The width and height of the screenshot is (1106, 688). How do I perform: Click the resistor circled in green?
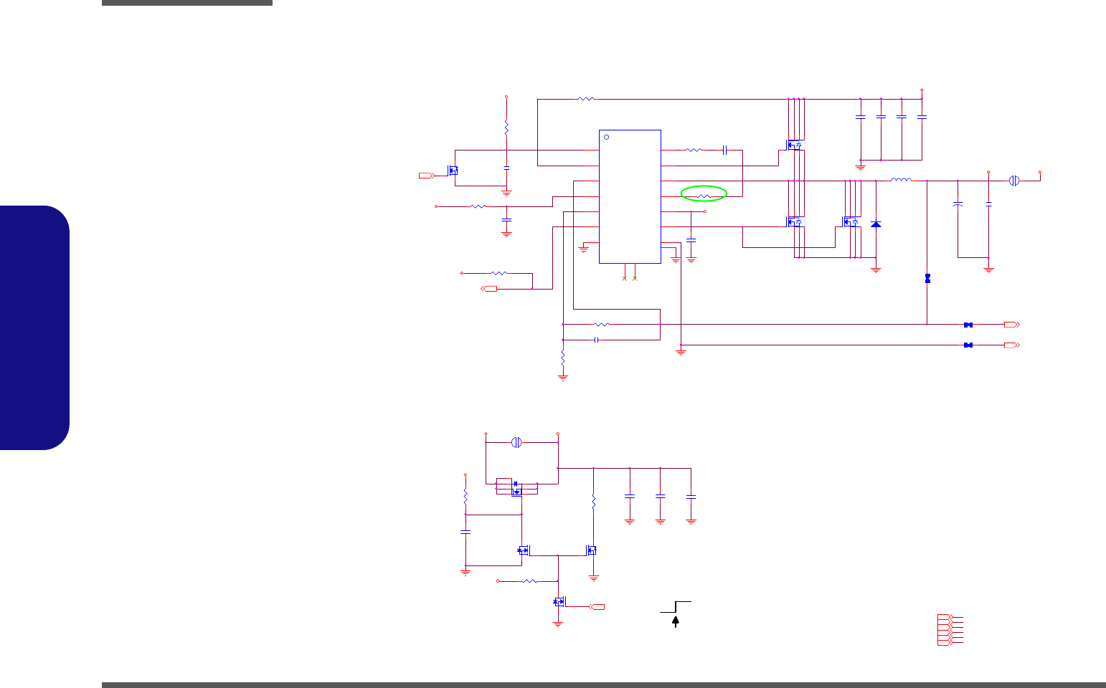[704, 196]
